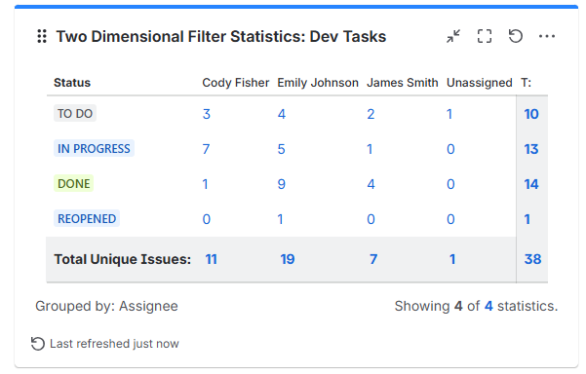Click the 'Total Unique Issues:' label
This screenshot has width=586, height=374.
click(123, 259)
